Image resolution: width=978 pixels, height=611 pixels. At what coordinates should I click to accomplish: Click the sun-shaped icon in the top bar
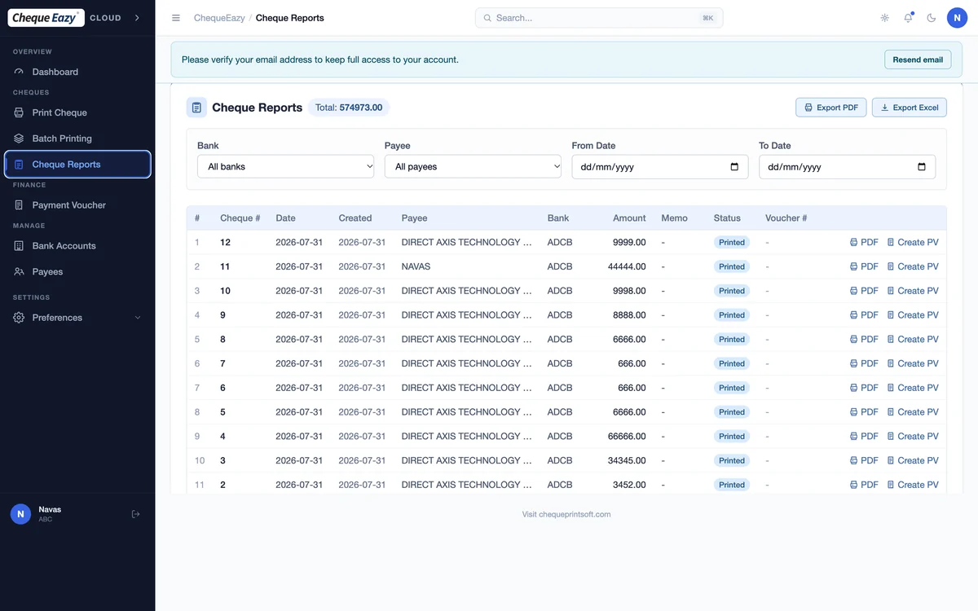point(885,18)
